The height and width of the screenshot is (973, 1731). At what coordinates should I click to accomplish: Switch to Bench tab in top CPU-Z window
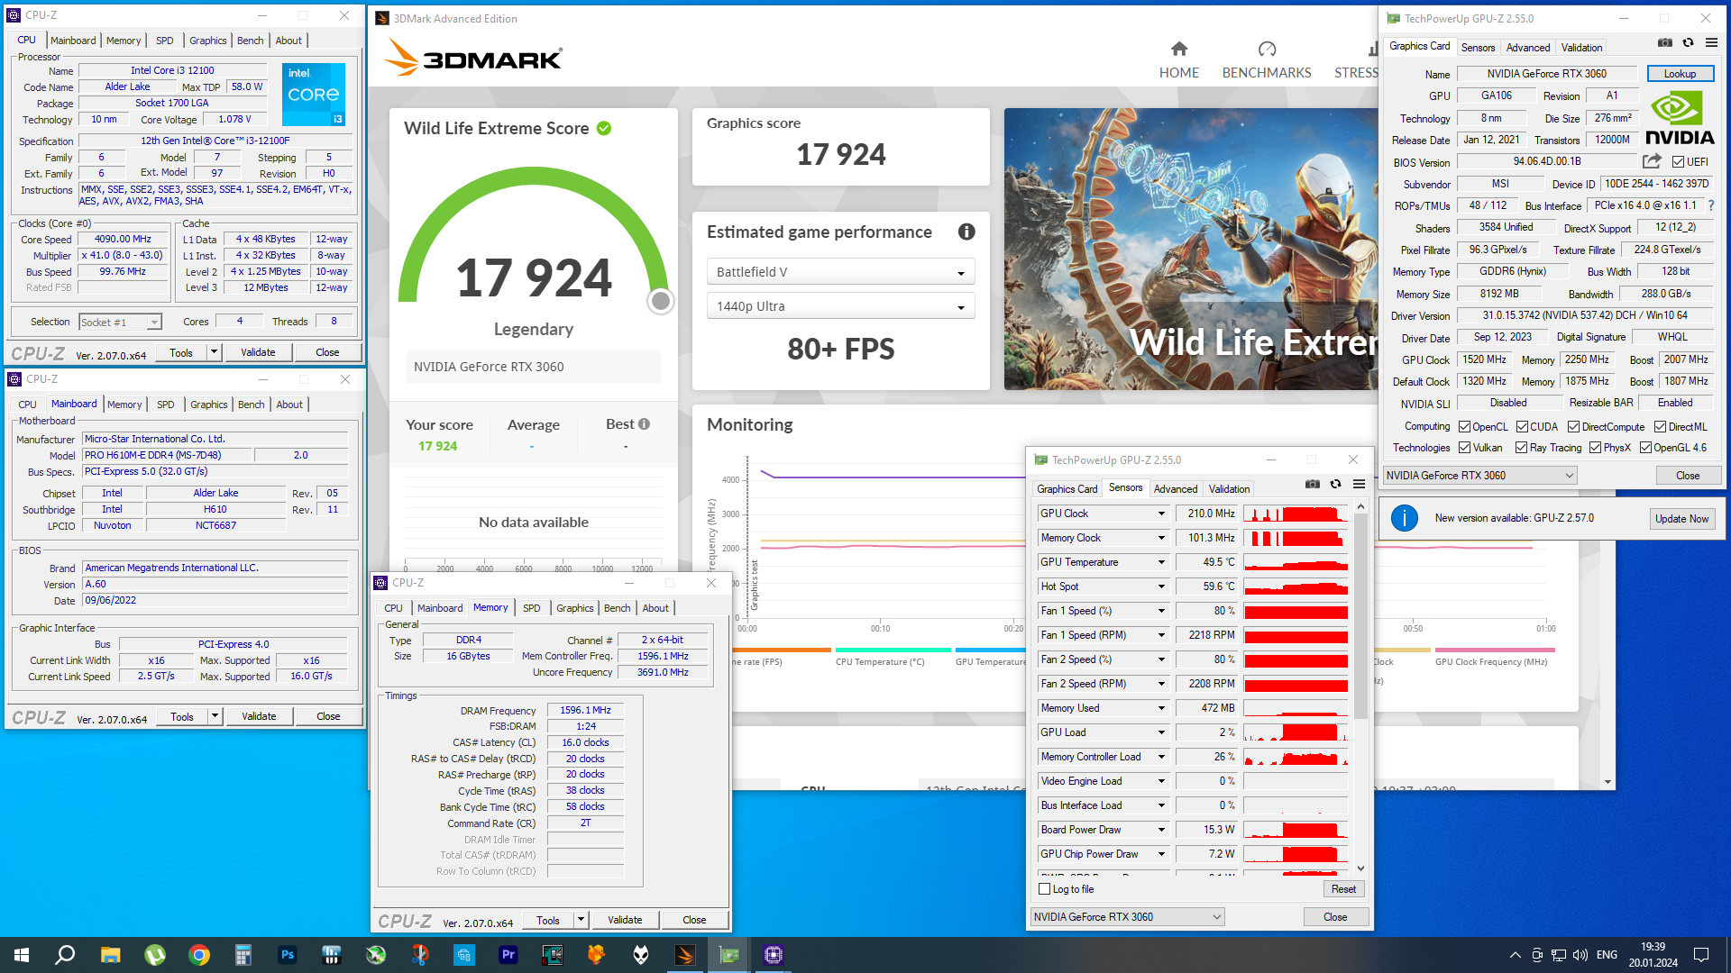tap(250, 41)
